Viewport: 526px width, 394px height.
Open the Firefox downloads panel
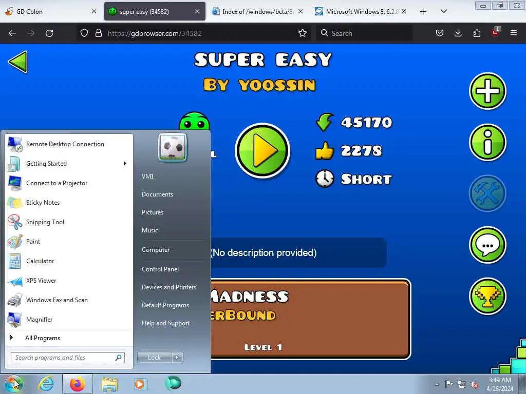coord(458,33)
